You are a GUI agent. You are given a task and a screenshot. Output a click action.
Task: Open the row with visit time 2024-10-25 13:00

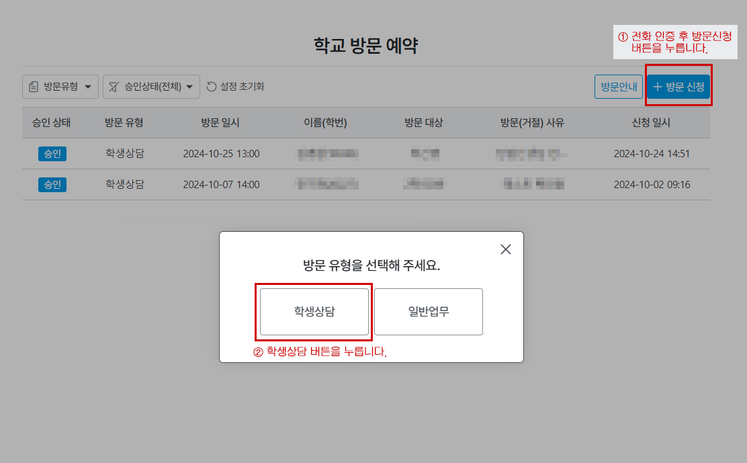pos(221,154)
